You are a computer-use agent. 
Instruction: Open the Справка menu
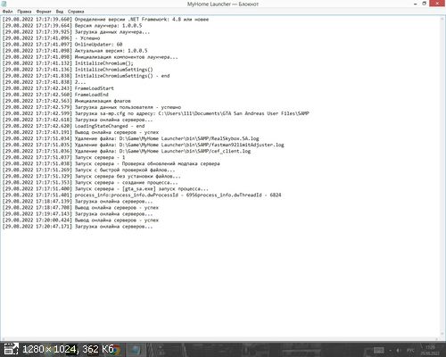click(76, 12)
